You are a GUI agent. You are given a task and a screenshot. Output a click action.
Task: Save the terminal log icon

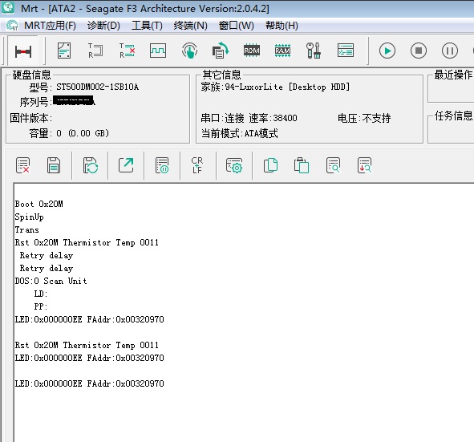tap(54, 165)
